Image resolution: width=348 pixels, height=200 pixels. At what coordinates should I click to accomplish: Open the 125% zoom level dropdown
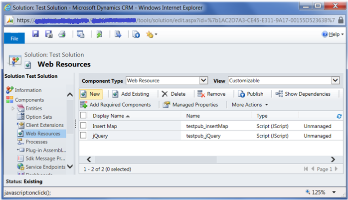334,192
